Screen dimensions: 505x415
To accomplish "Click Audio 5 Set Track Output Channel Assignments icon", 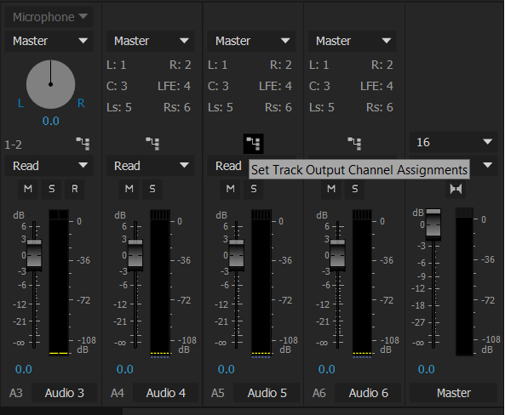I will (254, 144).
